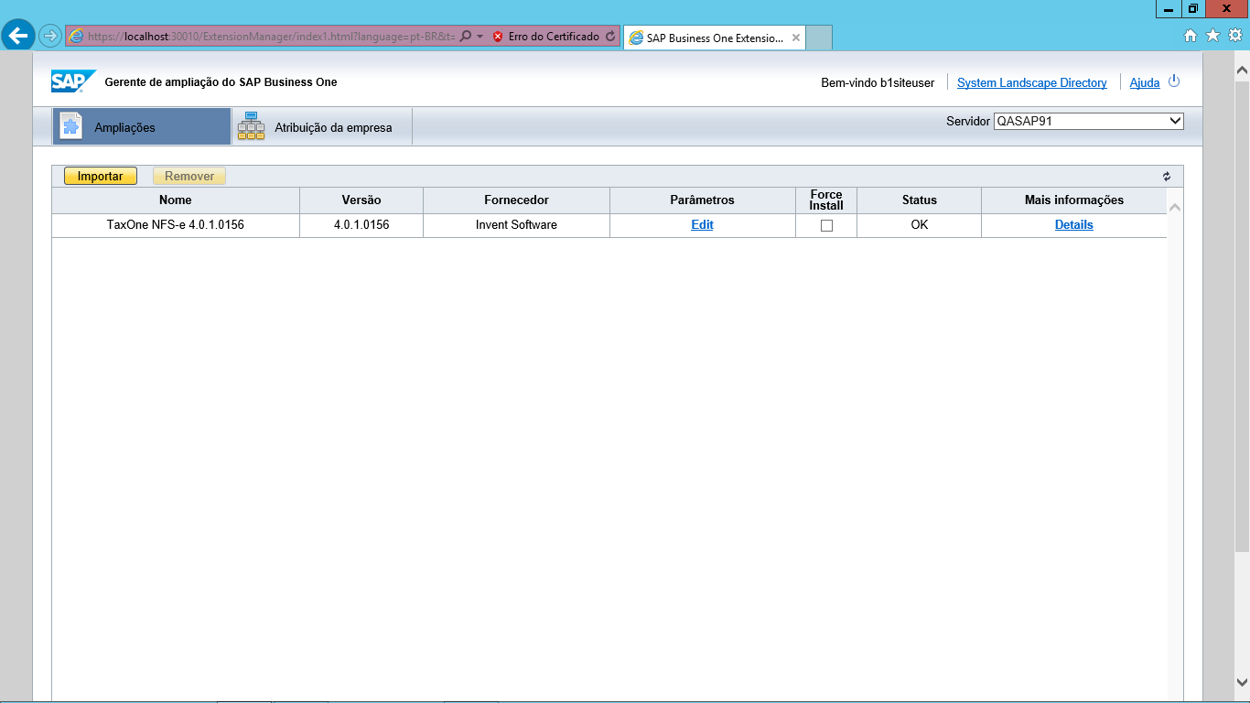Open System Landscape Directory link

coord(1032,82)
